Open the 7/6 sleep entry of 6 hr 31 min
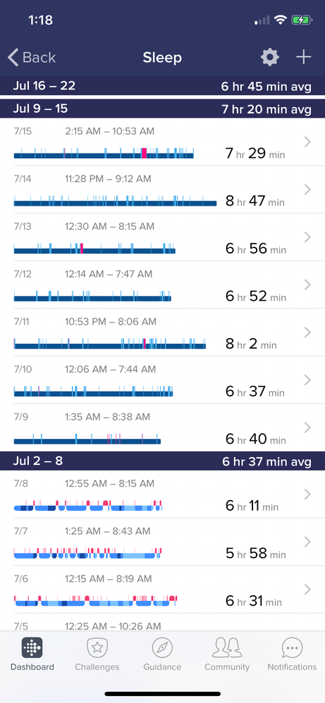This screenshot has width=325, height=703. pos(162,590)
